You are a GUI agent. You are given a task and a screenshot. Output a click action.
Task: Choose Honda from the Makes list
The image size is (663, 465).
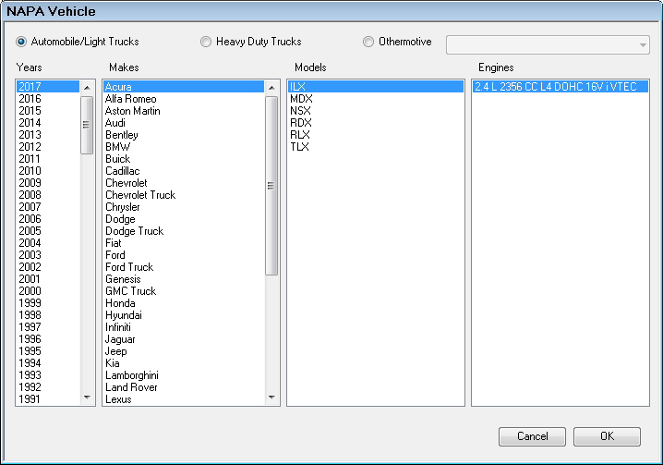coord(120,303)
